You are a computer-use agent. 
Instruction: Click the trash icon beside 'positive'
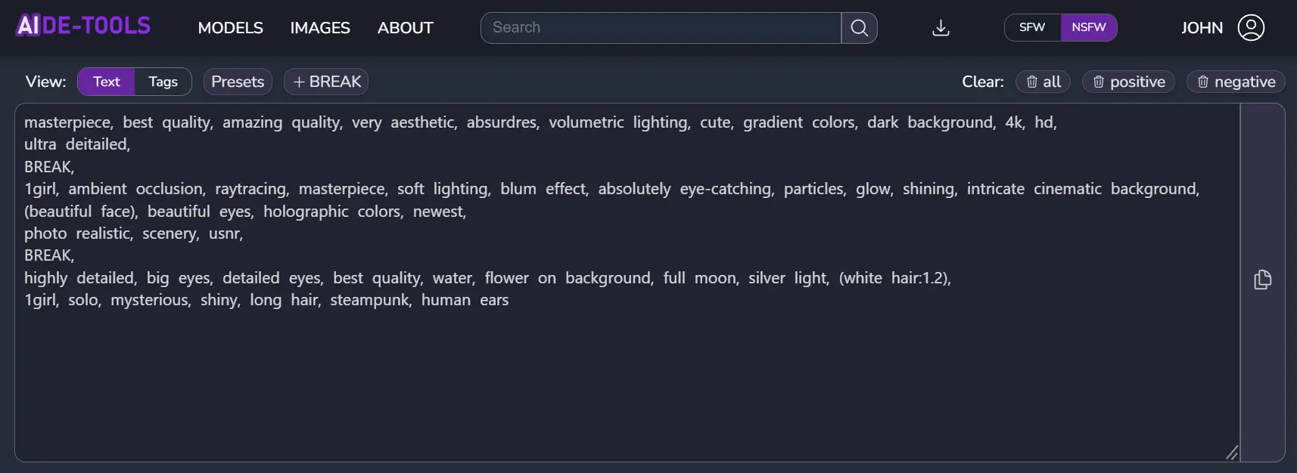tap(1098, 82)
